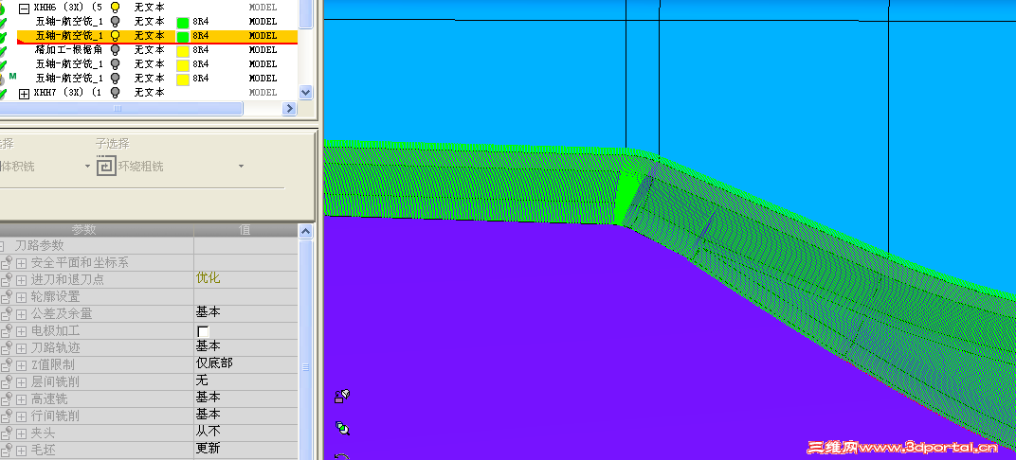This screenshot has width=1016, height=460.
Task: Expand the XHH7 (3X) tree node
Action: (24, 94)
